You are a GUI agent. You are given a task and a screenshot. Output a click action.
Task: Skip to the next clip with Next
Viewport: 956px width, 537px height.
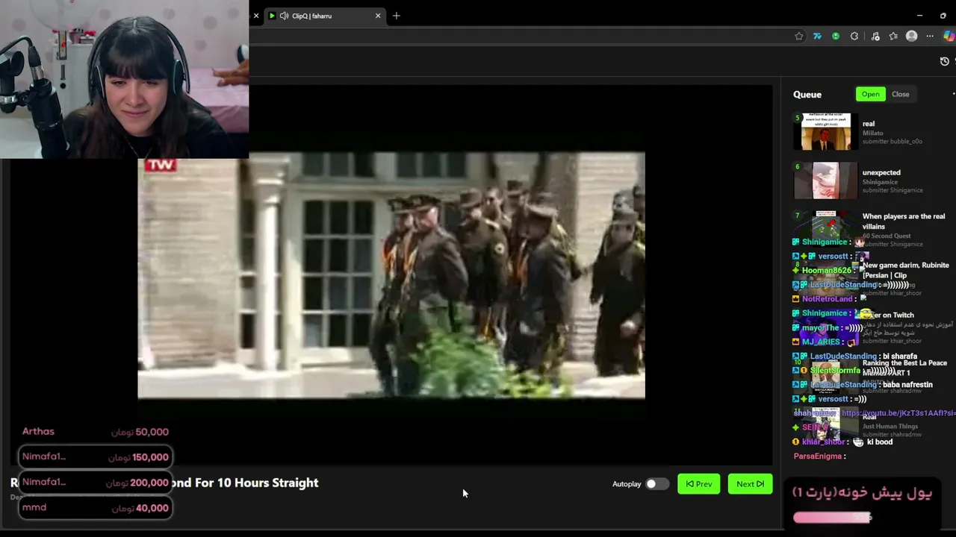750,484
